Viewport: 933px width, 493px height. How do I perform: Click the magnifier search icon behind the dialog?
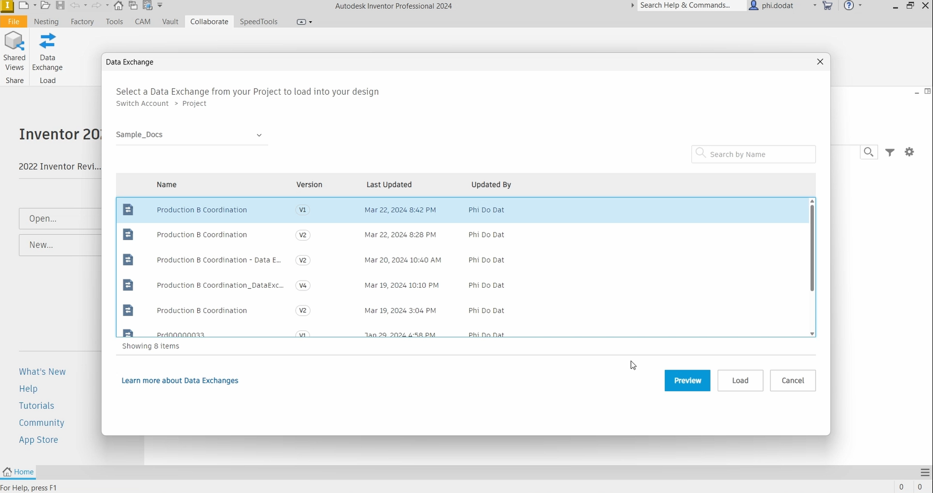click(869, 152)
